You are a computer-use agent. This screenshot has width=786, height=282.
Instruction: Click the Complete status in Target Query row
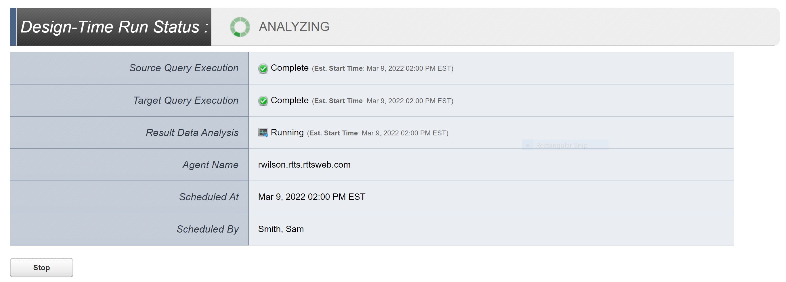(x=289, y=100)
